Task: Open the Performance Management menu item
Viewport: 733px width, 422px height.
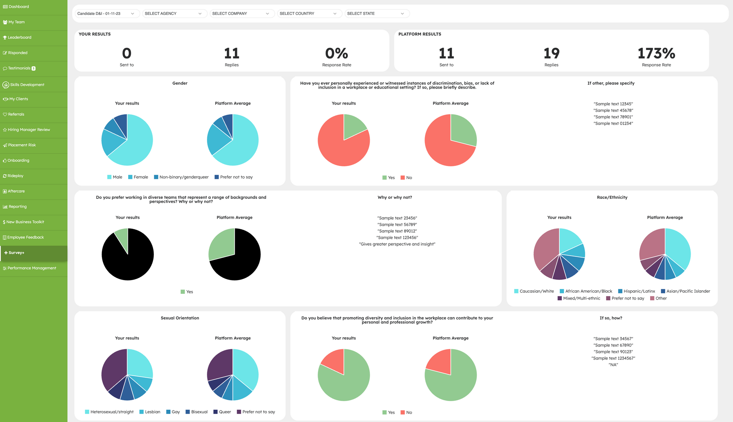Action: tap(34, 268)
